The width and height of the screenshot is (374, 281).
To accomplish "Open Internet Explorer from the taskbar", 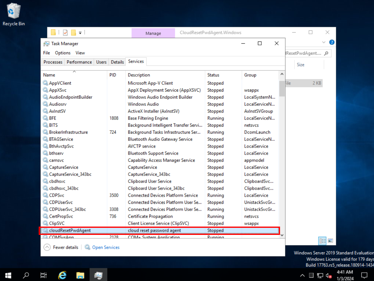I will coord(62,275).
